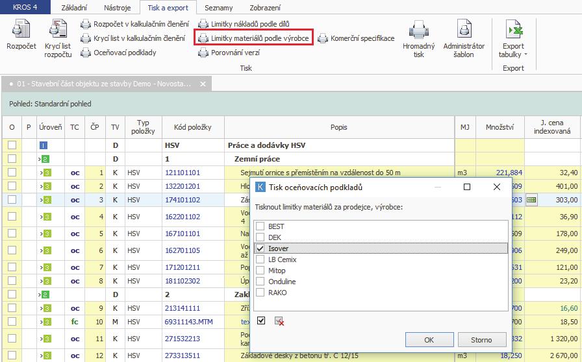Screen dimensions: 582x362
Task: Close the 01 - Stavební část document tab
Action: point(203,84)
